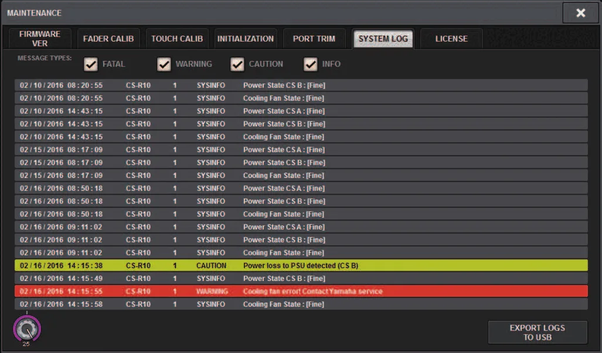602x353 pixels.
Task: Click the 02/10/2016 08:20:55 Cooling Fan State entry
Action: [x=301, y=98]
